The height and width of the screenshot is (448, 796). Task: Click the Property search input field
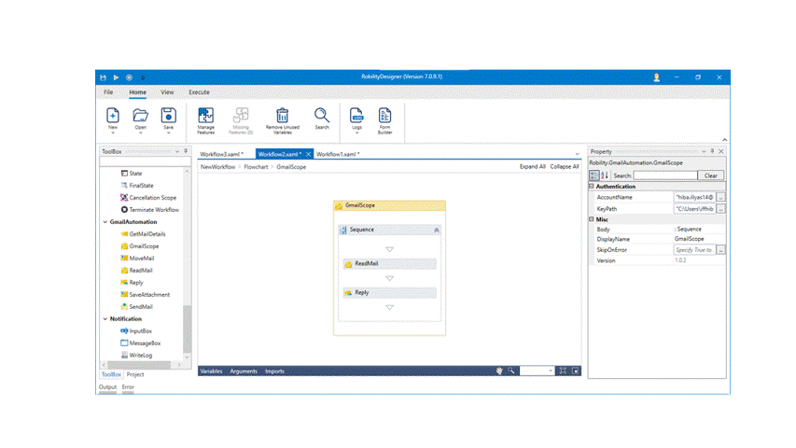tap(664, 175)
